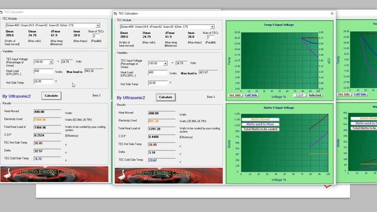The width and height of the screenshot is (377, 212).
Task: Click the Watts used to Move legend label
Action: (260, 124)
